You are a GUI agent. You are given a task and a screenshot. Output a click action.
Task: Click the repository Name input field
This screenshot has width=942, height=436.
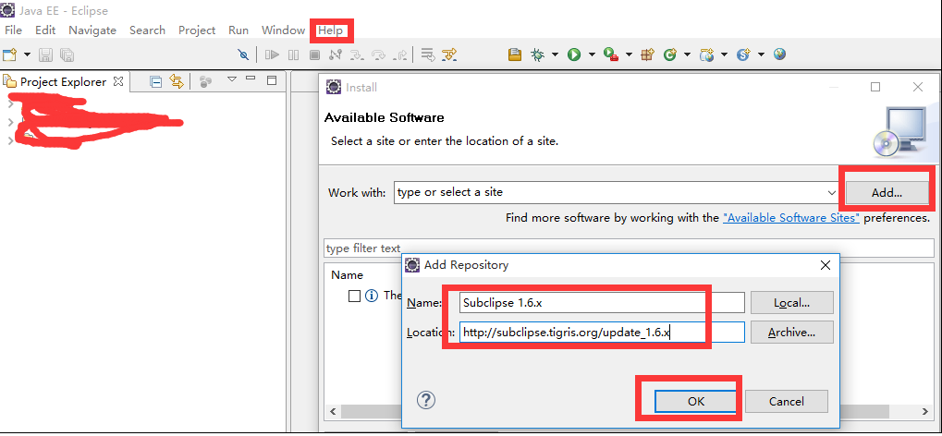tap(602, 303)
